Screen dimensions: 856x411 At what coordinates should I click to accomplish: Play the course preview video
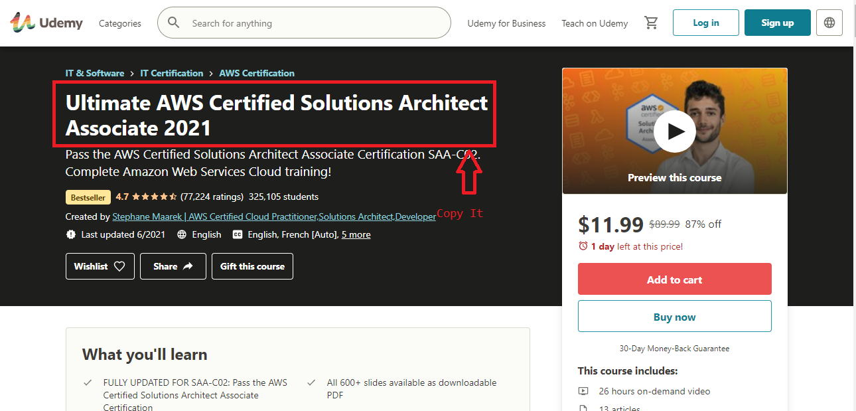click(674, 131)
